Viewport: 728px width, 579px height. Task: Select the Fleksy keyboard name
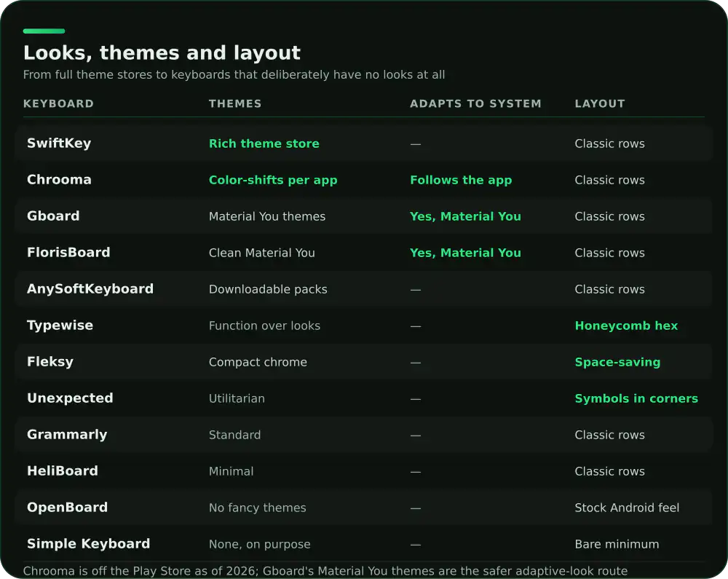(x=50, y=362)
